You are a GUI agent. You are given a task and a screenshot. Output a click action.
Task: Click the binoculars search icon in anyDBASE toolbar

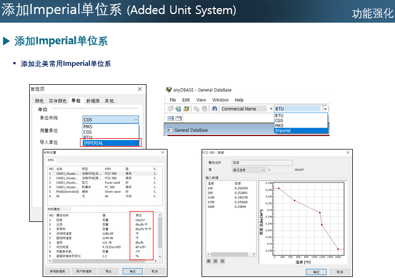(x=214, y=109)
